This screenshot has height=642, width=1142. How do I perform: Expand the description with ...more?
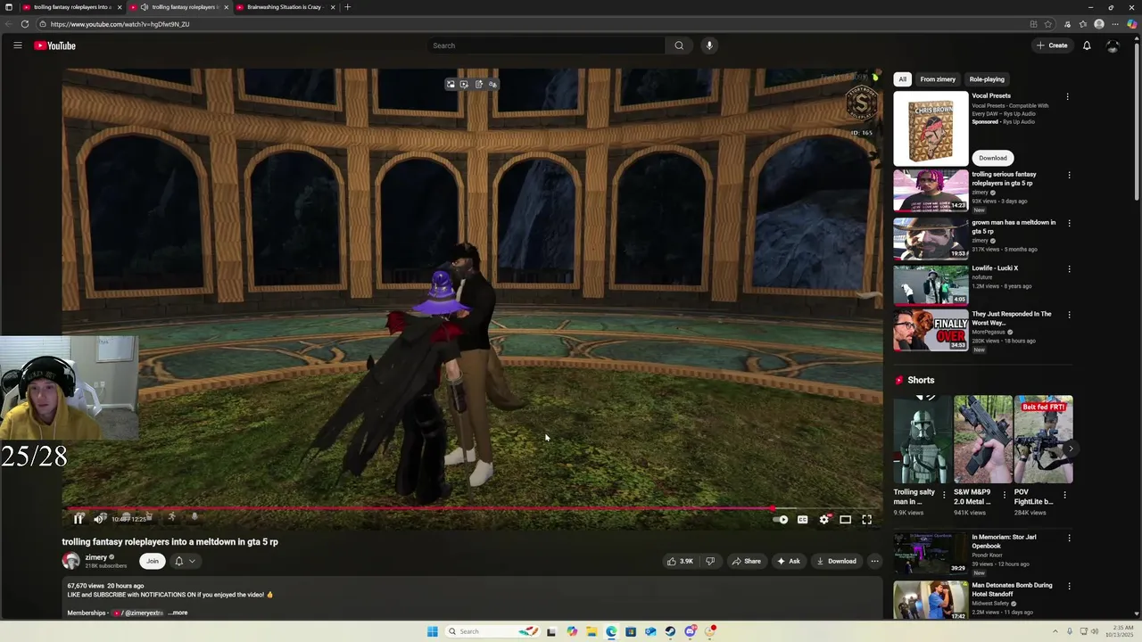178,613
